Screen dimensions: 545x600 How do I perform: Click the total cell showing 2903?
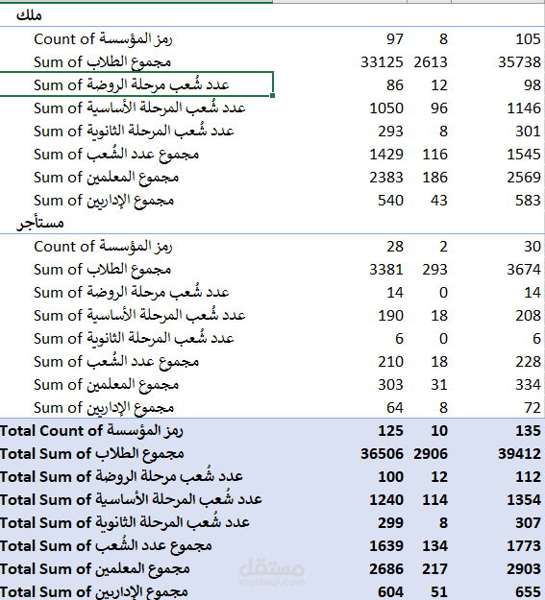click(x=524, y=569)
